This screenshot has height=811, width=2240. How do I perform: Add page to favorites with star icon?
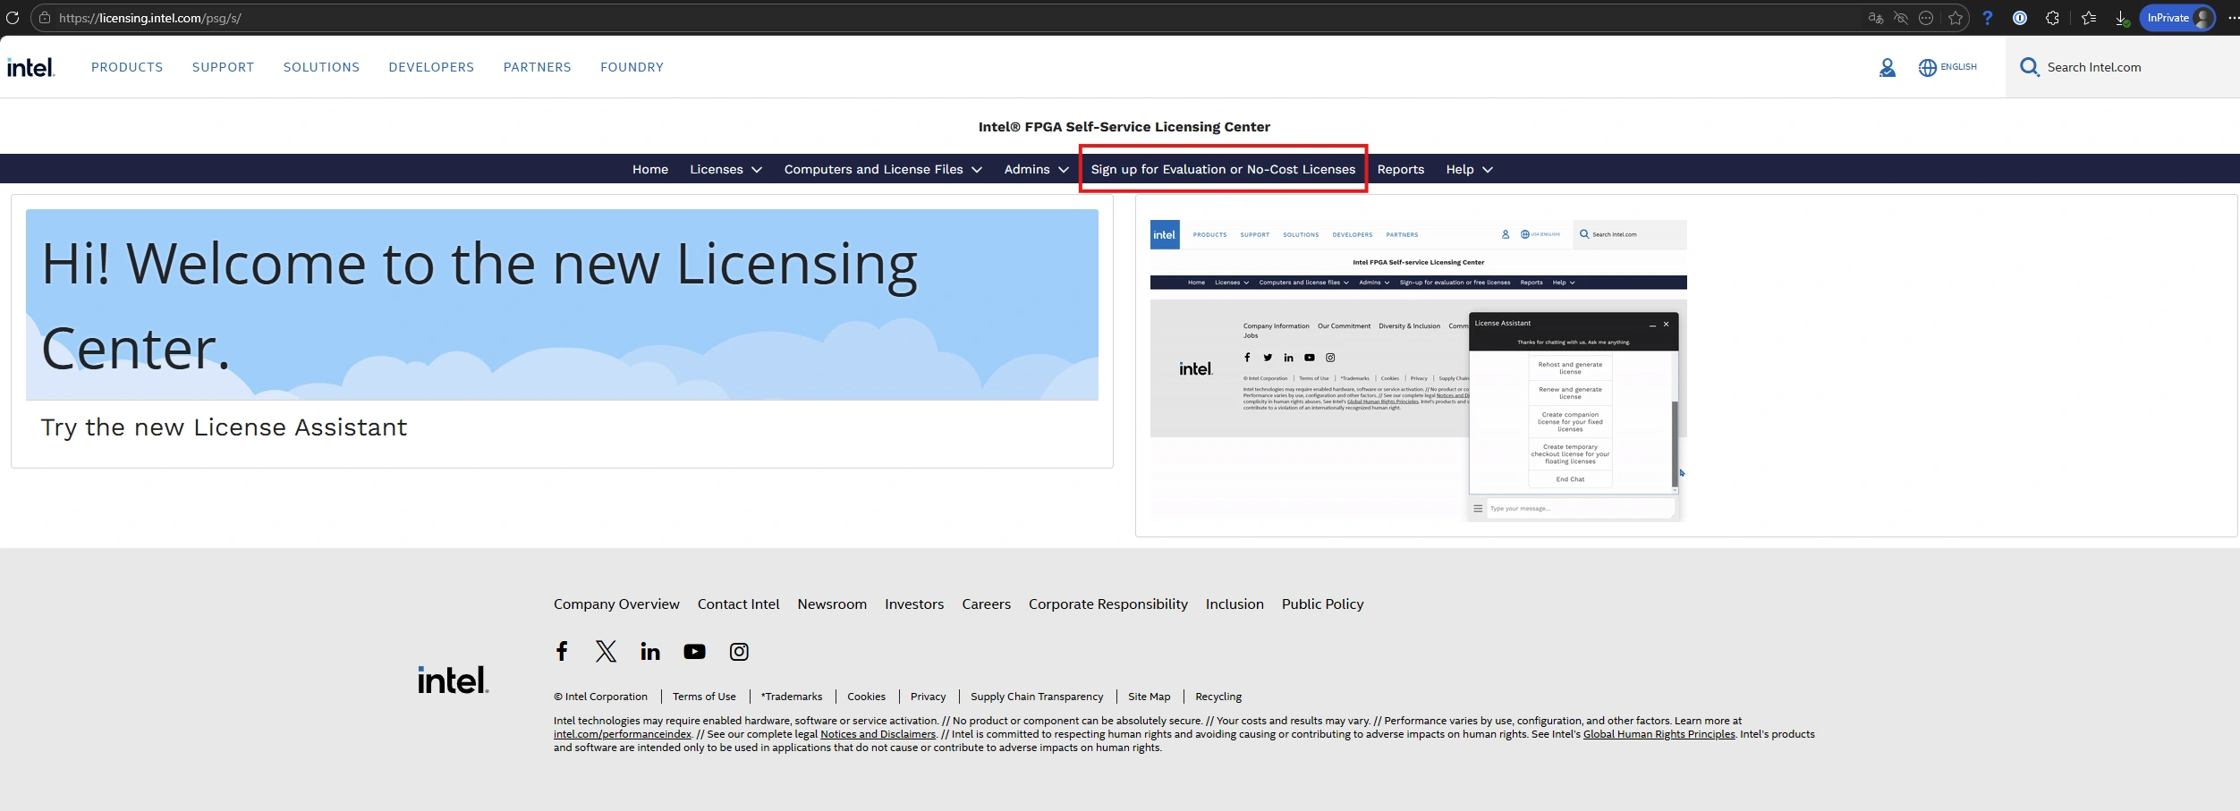tap(1956, 18)
